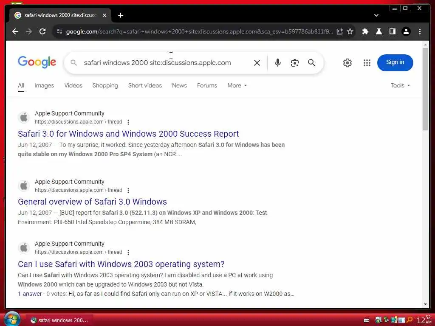435x326 pixels.
Task: Click scrollbar down arrow
Action: point(425,304)
